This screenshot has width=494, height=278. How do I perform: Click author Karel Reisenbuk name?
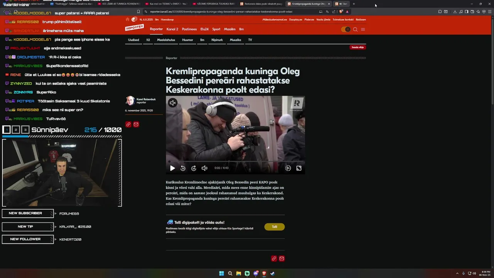tap(146, 99)
